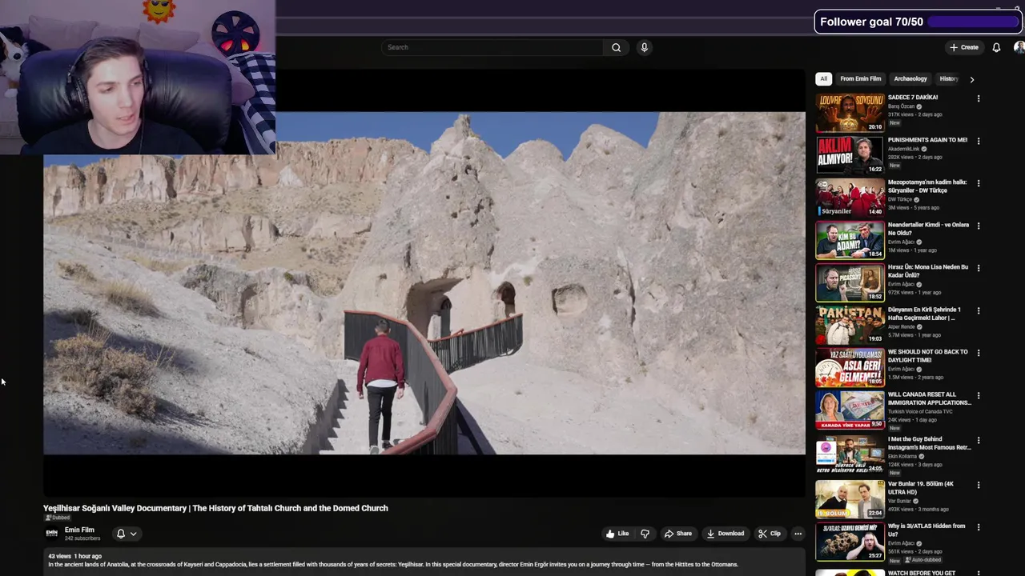This screenshot has width=1025, height=576.
Task: Click the Share button
Action: coord(677,534)
